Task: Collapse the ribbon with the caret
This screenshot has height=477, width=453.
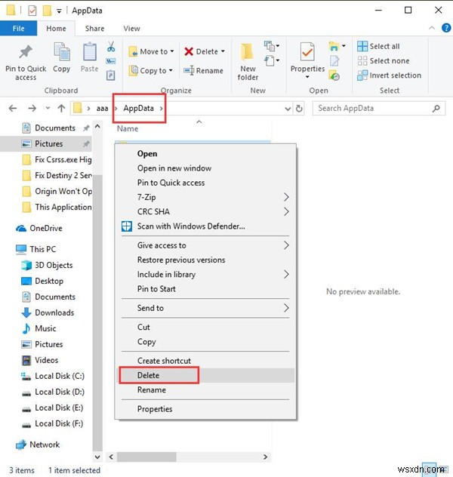Action: (432, 28)
